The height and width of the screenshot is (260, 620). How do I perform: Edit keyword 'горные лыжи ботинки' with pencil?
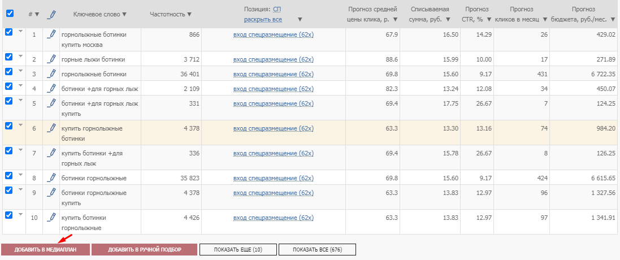[x=51, y=59]
